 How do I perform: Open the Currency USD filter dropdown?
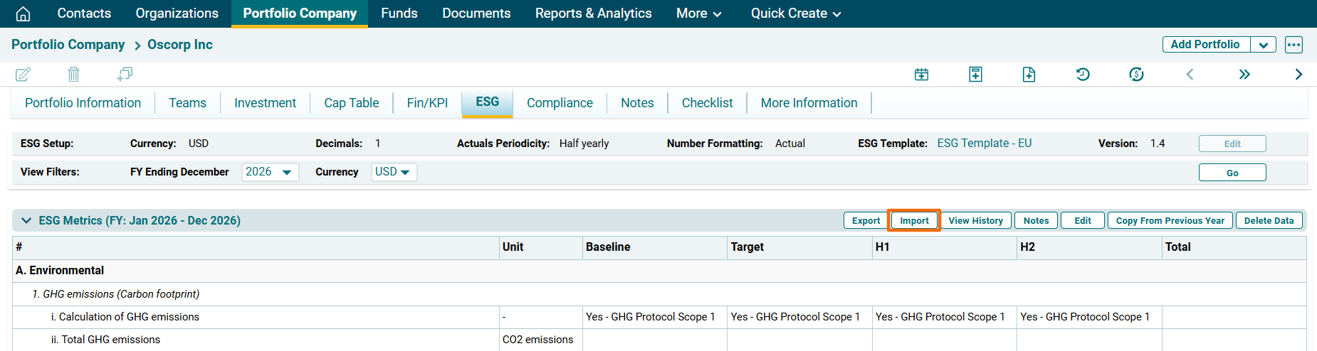pos(393,172)
